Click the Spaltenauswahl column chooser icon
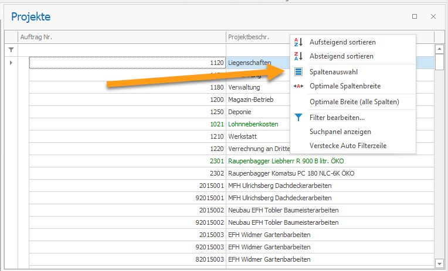Image resolution: width=448 pixels, height=271 pixels. pyautogui.click(x=298, y=72)
